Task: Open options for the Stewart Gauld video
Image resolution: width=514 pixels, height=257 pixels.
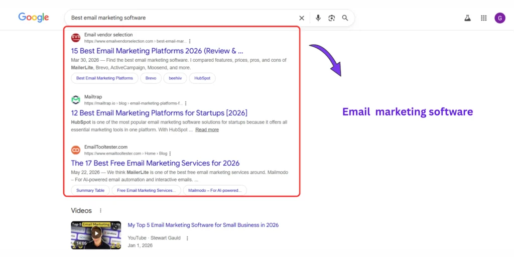Action: pyautogui.click(x=187, y=238)
